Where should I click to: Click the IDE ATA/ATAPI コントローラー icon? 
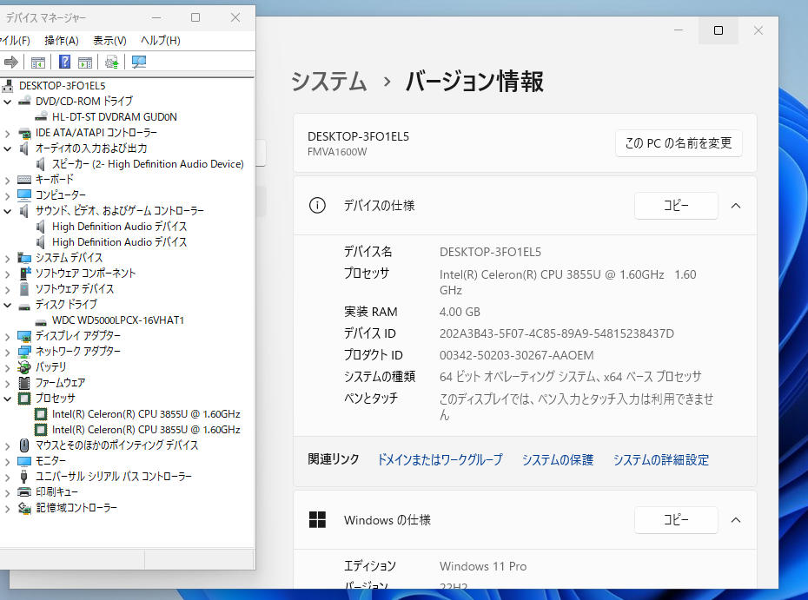click(x=24, y=133)
